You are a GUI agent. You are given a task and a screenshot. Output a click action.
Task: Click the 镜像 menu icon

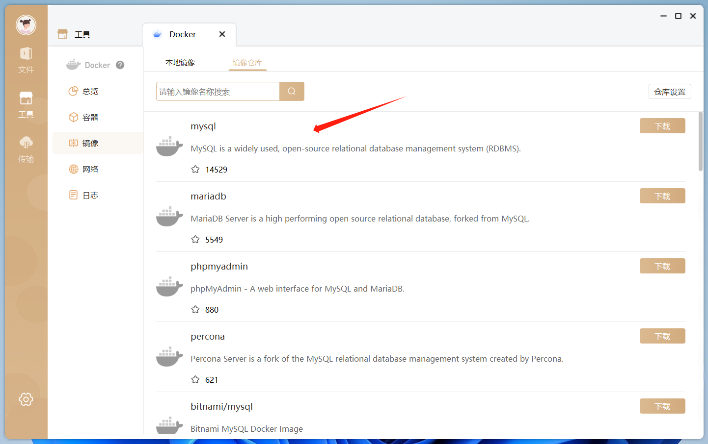coord(73,143)
